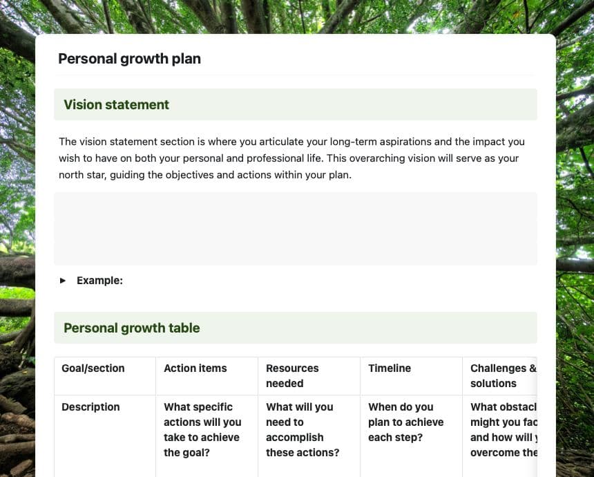Click the "What specific actions" table cell

[x=202, y=429]
